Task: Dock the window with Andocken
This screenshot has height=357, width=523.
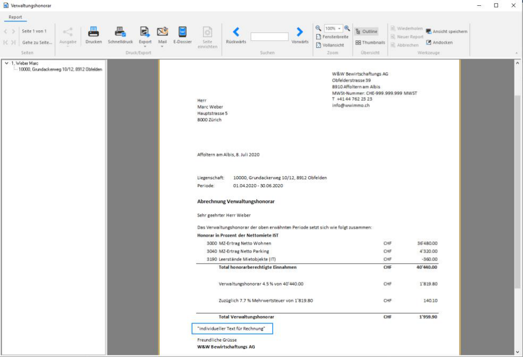Action: 439,42
